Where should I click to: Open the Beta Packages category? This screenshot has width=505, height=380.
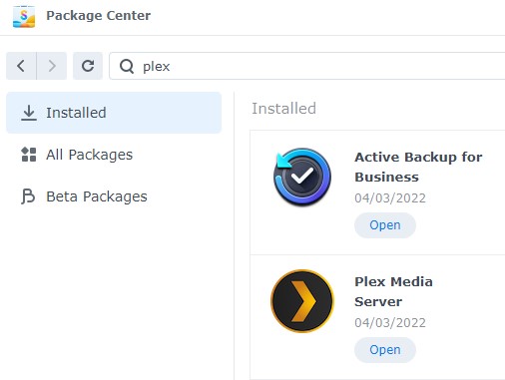coord(114,196)
